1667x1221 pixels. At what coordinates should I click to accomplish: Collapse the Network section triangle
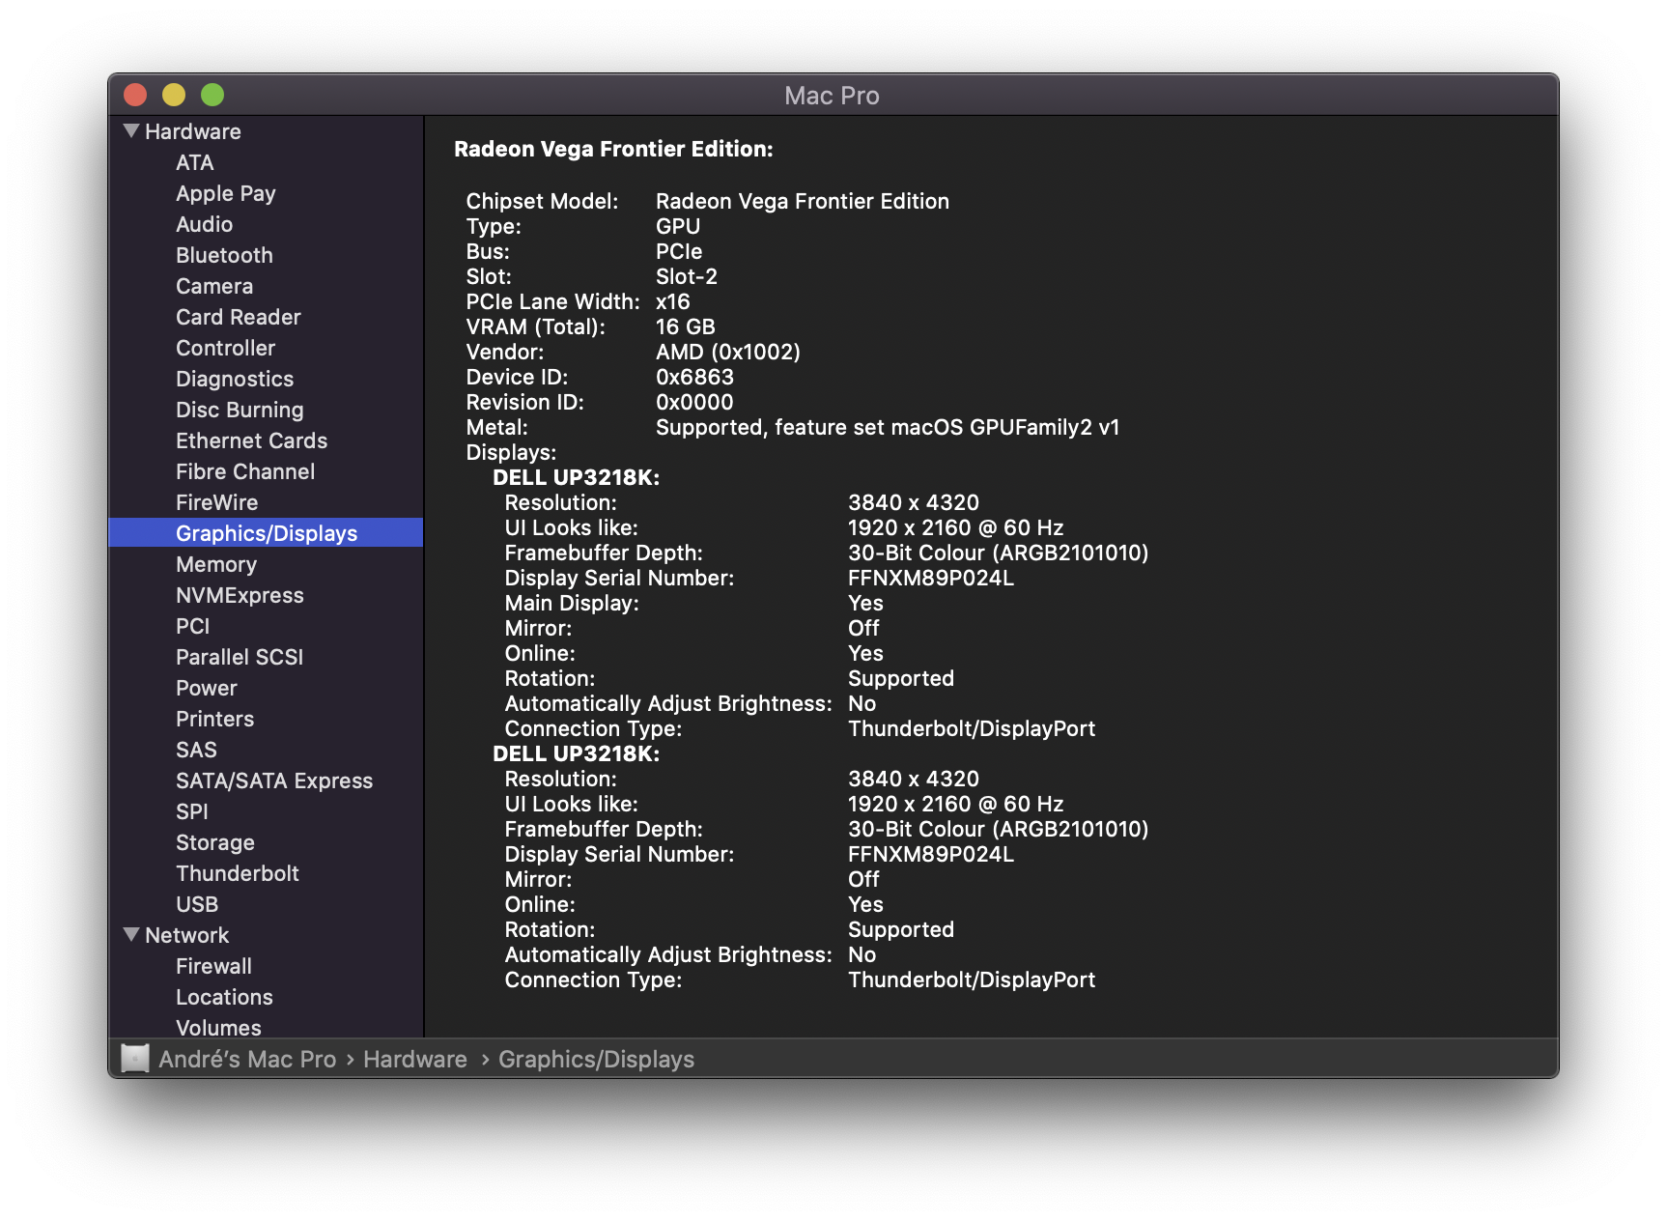[x=131, y=935]
